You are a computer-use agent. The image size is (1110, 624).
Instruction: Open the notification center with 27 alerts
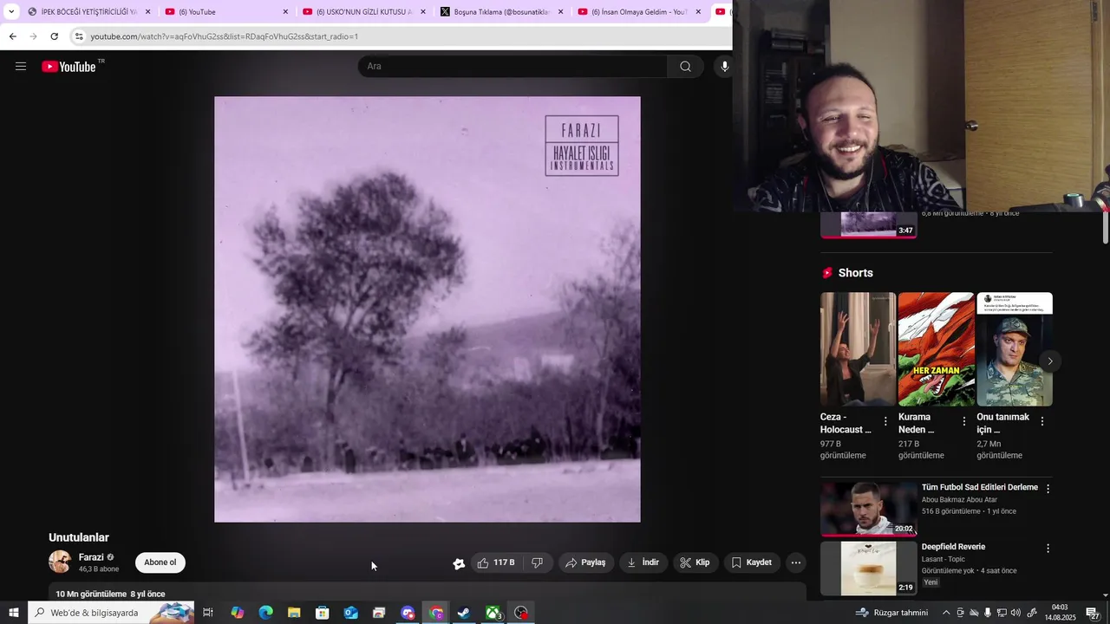(1094, 613)
